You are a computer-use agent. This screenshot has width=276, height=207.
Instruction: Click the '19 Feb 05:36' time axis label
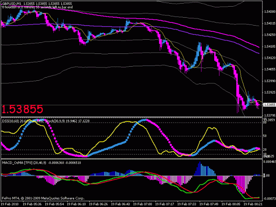point(32,204)
